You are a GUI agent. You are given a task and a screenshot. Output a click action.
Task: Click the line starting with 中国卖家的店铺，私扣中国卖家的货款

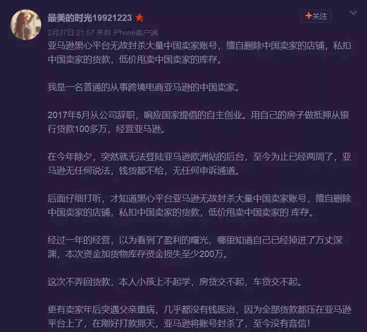[x=181, y=212]
